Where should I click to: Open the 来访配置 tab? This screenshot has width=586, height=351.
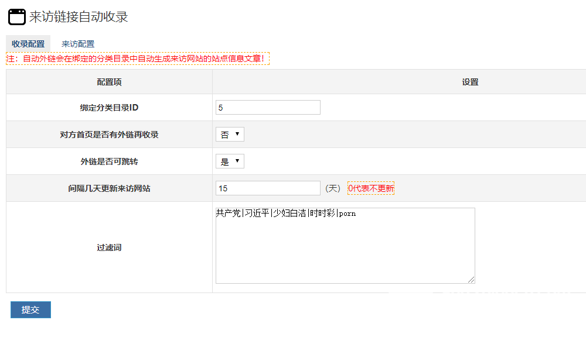click(78, 44)
